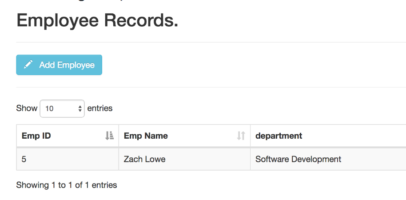Click the Add Employee button

point(59,65)
